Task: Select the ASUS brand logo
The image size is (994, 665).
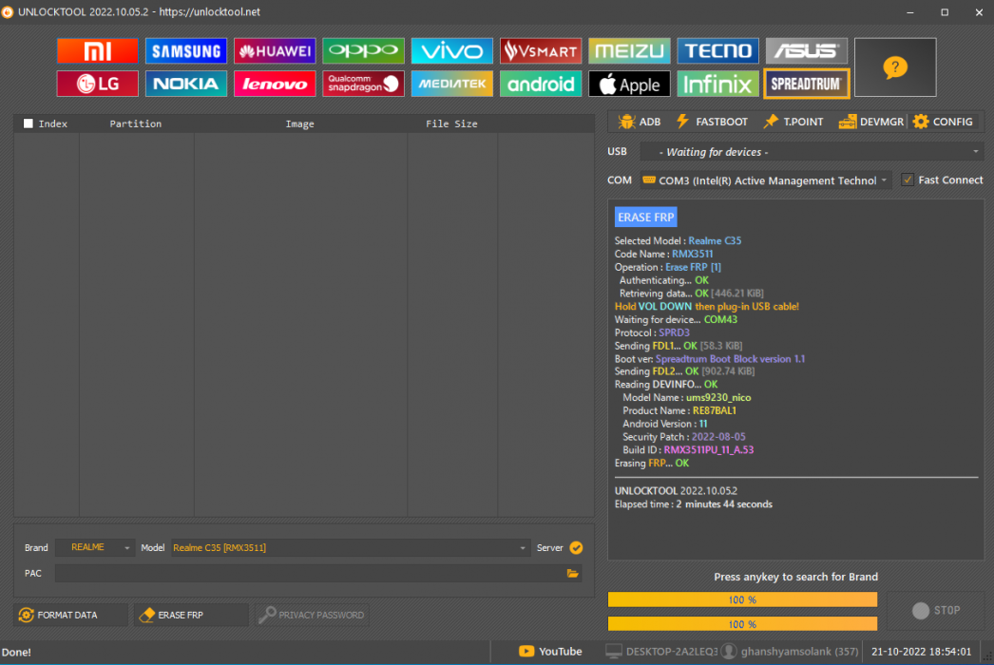Action: click(x=807, y=50)
